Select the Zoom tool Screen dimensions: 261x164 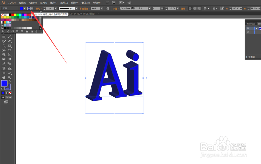pos(9,77)
